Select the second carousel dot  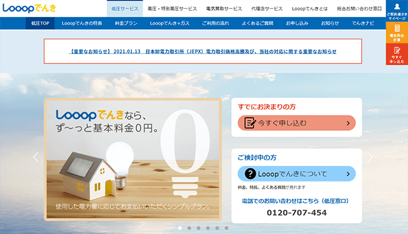tap(189, 228)
